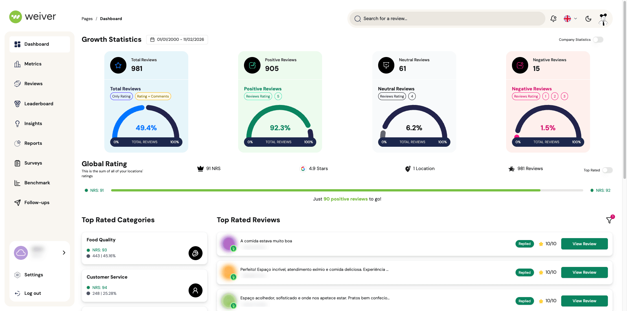
Task: Click the notification bell icon
Action: [553, 19]
